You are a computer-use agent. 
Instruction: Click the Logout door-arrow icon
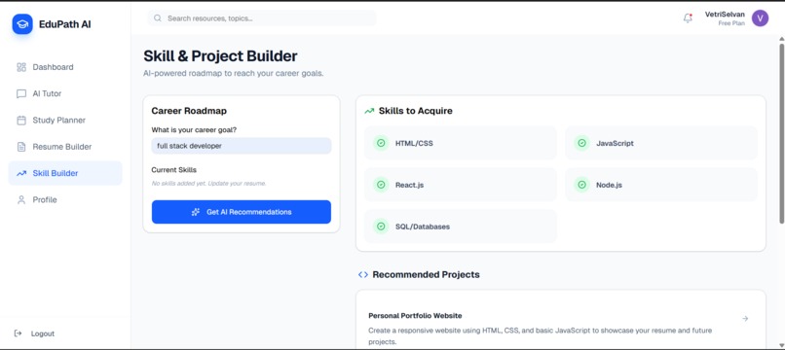click(x=19, y=333)
